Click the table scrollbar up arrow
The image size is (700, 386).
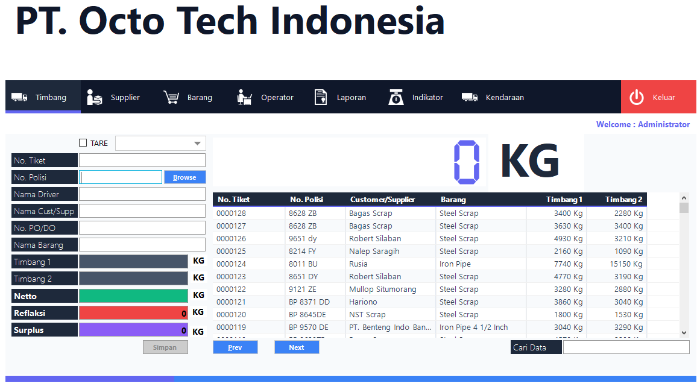pos(684,198)
